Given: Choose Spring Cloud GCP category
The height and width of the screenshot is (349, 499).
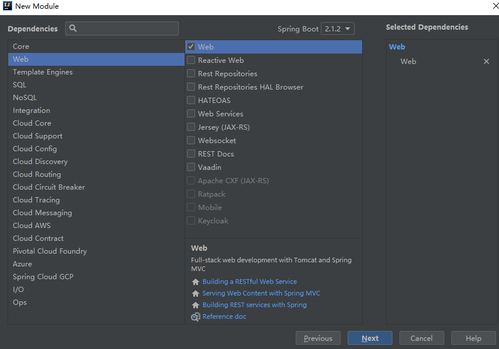Looking at the screenshot, I should tap(96, 276).
